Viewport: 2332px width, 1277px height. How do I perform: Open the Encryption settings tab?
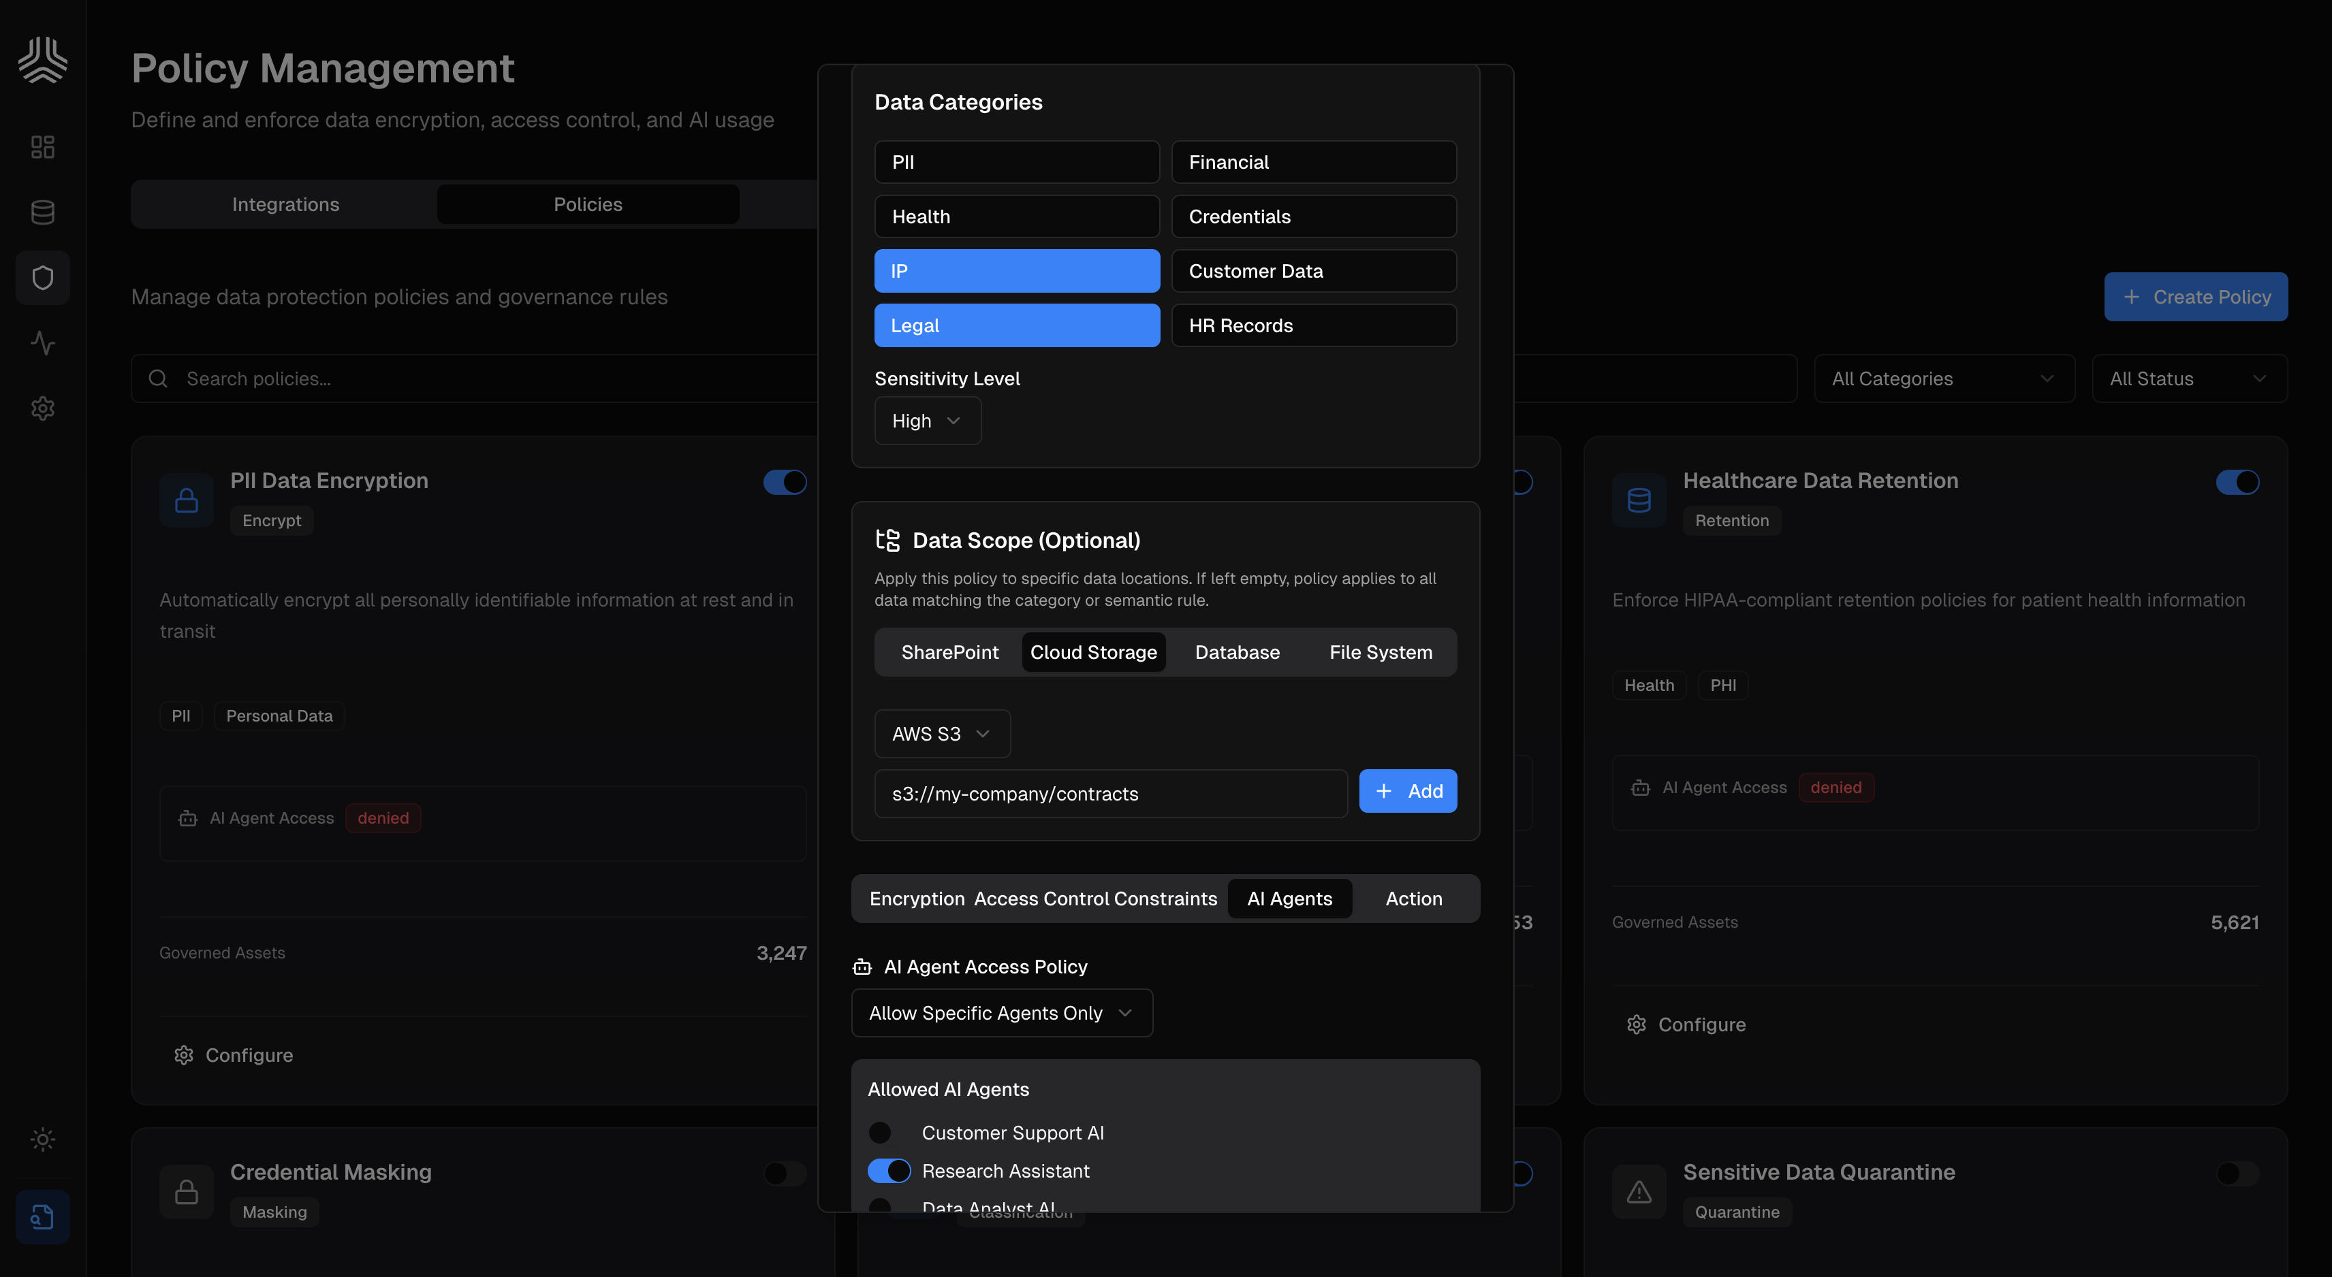pos(916,899)
